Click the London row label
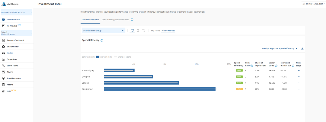Image resolution: width=326 pixels, height=122 pixels. (85, 83)
